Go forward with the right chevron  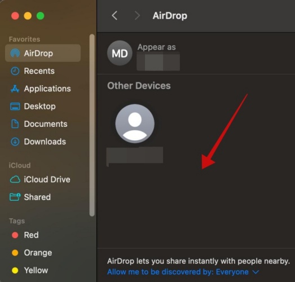tap(137, 15)
